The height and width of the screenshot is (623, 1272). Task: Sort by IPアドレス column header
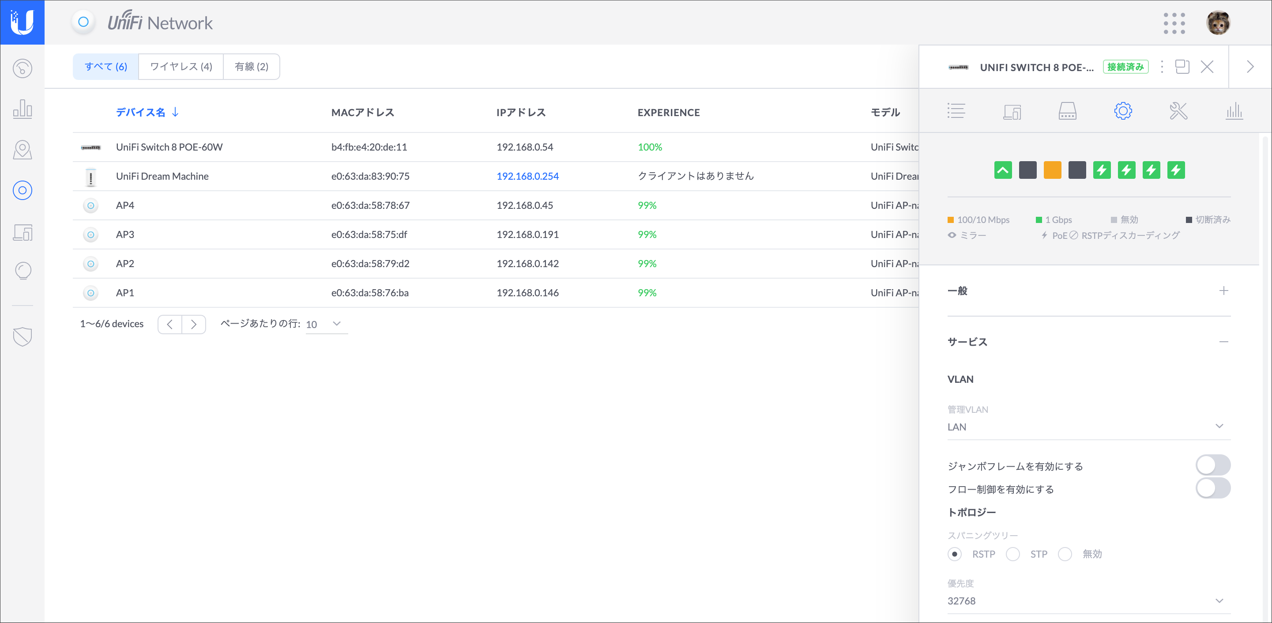521,112
